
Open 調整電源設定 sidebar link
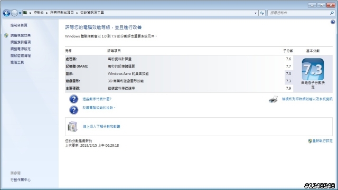pos(21,49)
